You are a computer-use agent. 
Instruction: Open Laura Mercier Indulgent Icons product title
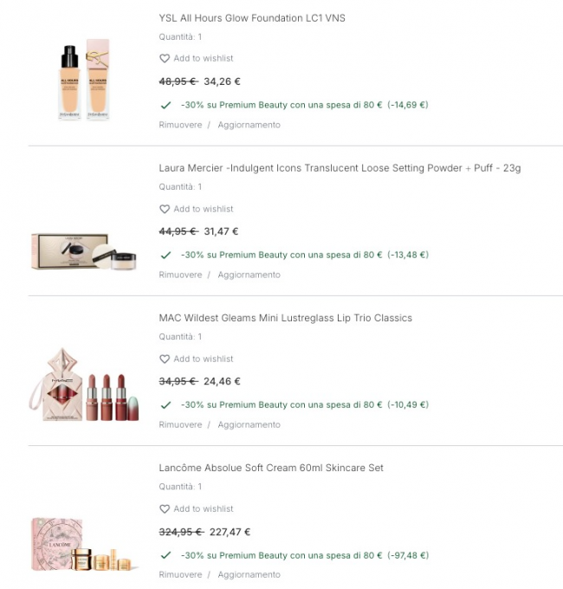(340, 168)
